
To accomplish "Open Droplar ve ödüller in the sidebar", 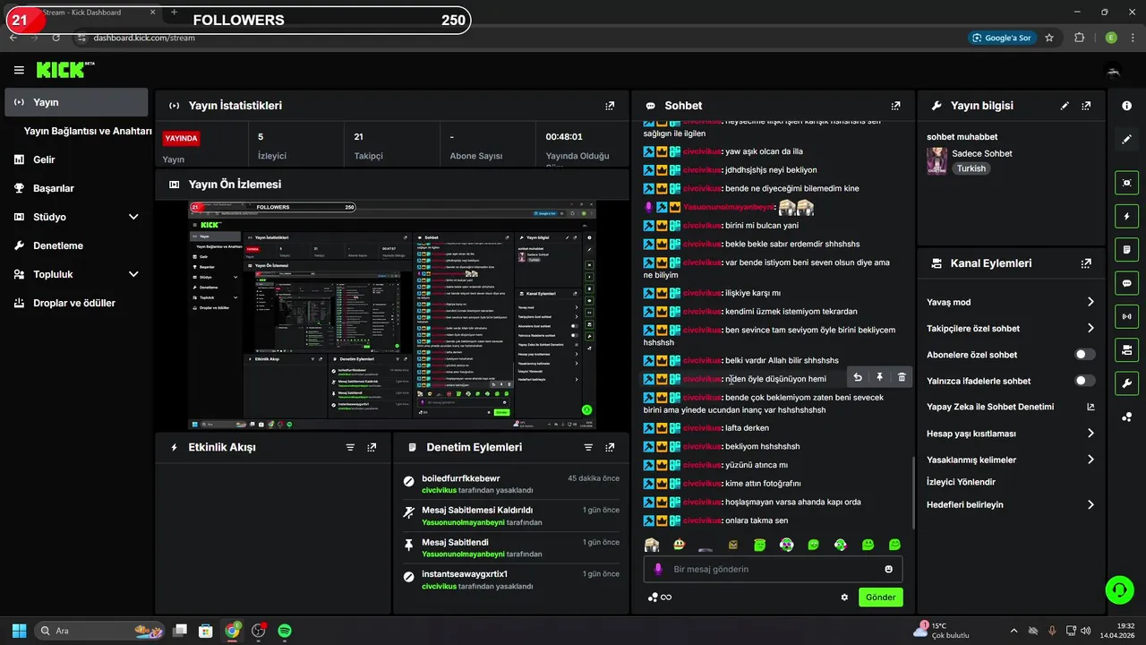I will [x=74, y=303].
